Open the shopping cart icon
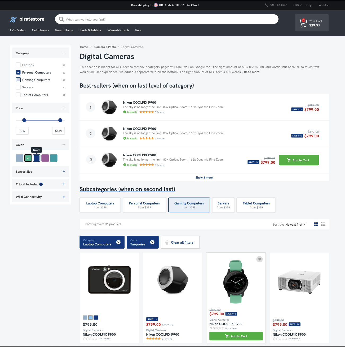This screenshot has width=345, height=347. pyautogui.click(x=303, y=23)
